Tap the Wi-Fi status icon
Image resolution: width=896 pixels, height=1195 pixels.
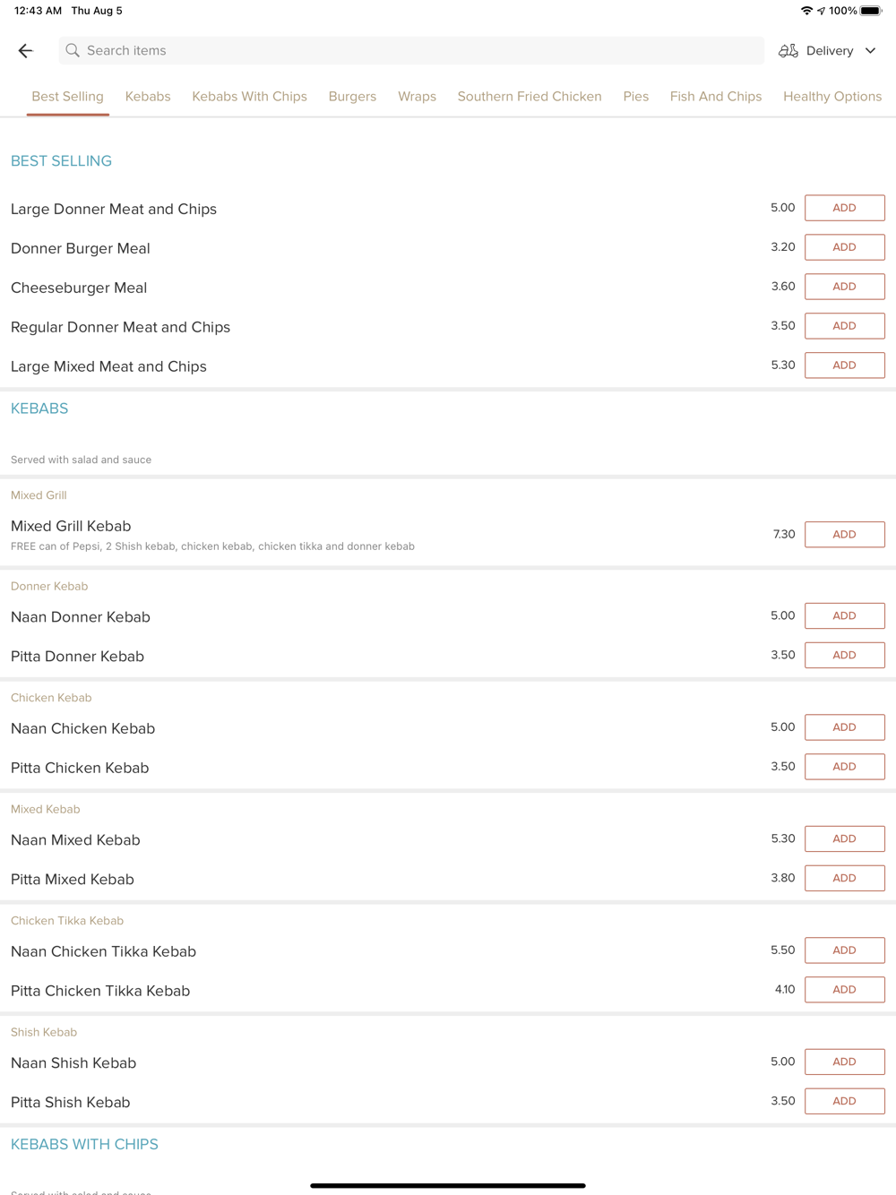tap(806, 11)
